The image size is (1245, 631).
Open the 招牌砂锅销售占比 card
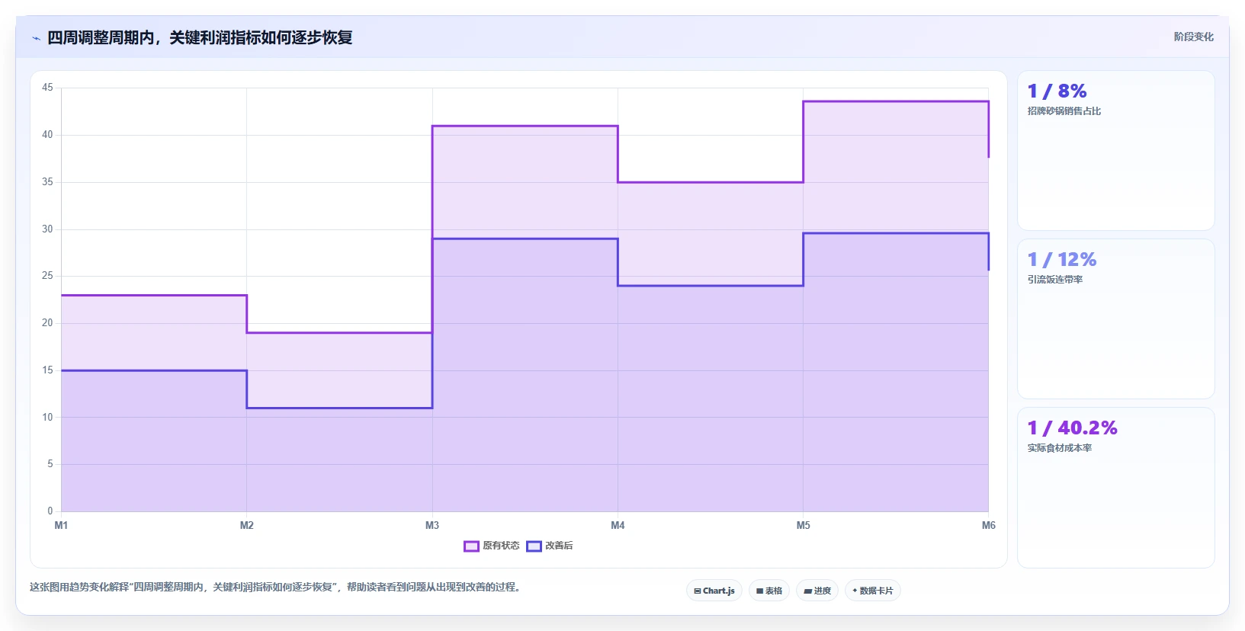[x=1116, y=151]
